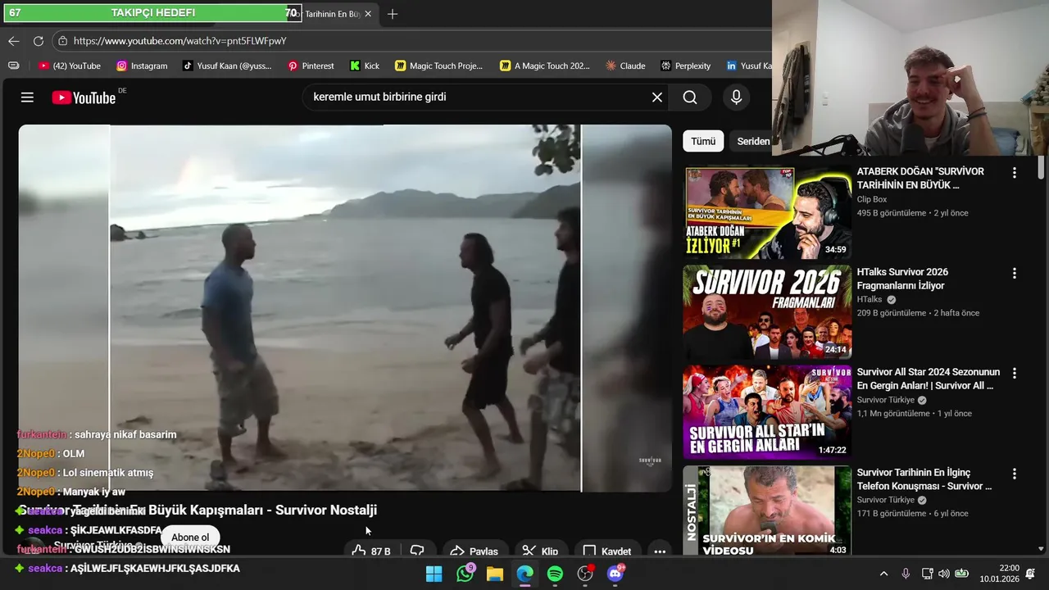Open options menu for Ataberk Doğan video
The height and width of the screenshot is (590, 1049).
[1015, 173]
